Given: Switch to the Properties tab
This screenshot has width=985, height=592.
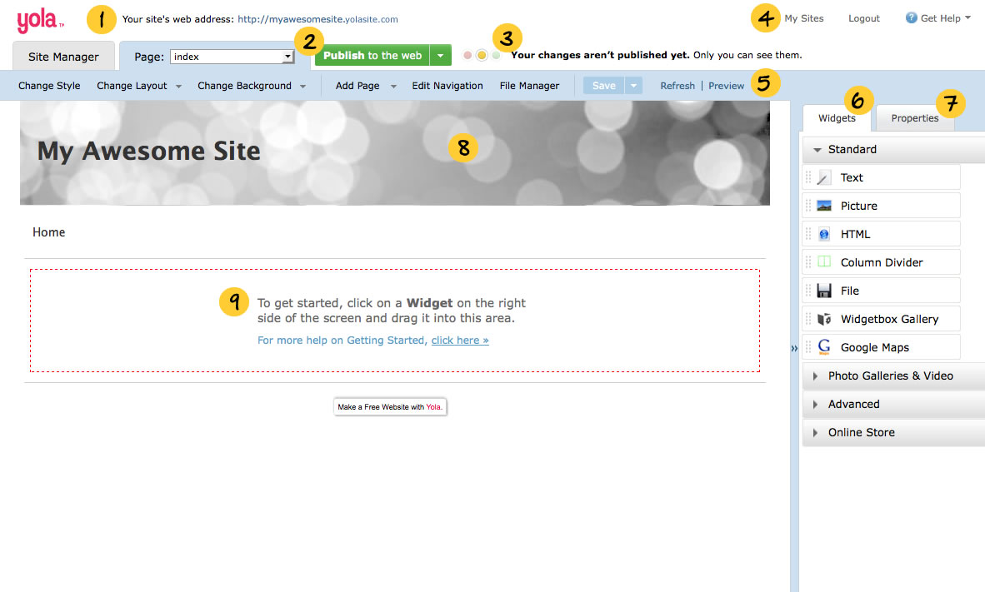Looking at the screenshot, I should [x=915, y=118].
